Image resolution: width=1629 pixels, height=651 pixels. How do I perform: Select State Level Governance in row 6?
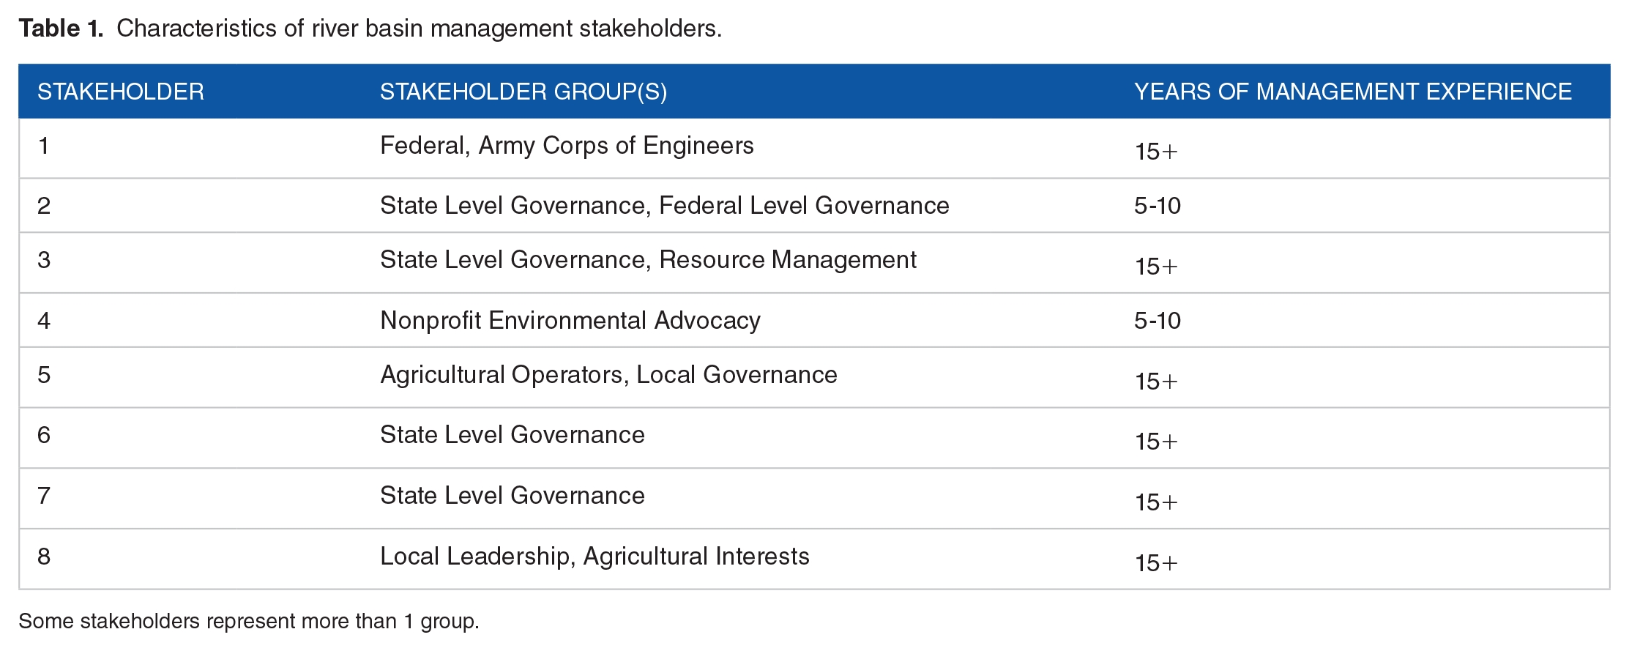click(x=512, y=435)
